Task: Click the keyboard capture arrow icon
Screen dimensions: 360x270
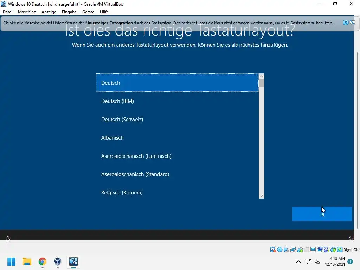Action: [x=340, y=250]
